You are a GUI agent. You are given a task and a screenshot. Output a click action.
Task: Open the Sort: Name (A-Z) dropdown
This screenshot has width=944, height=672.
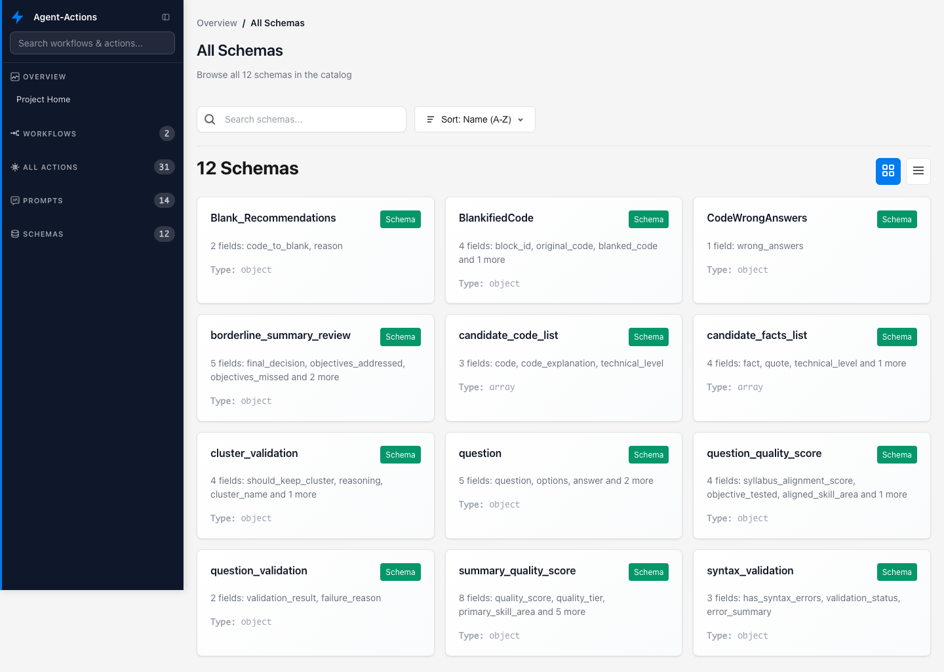click(x=475, y=119)
